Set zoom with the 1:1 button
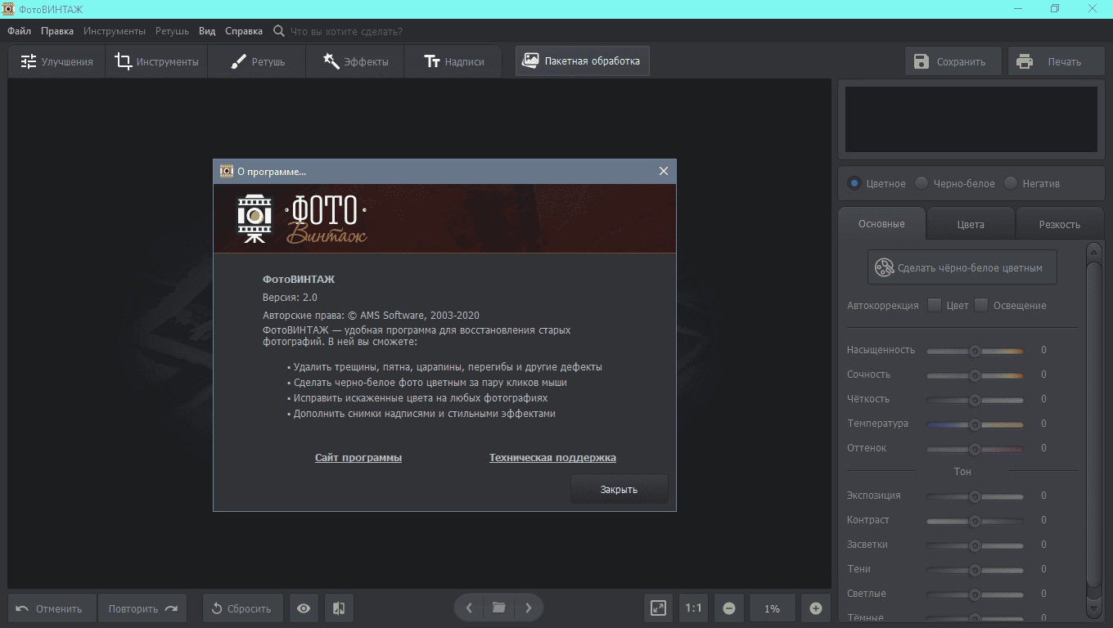Image resolution: width=1113 pixels, height=628 pixels. [x=694, y=608]
